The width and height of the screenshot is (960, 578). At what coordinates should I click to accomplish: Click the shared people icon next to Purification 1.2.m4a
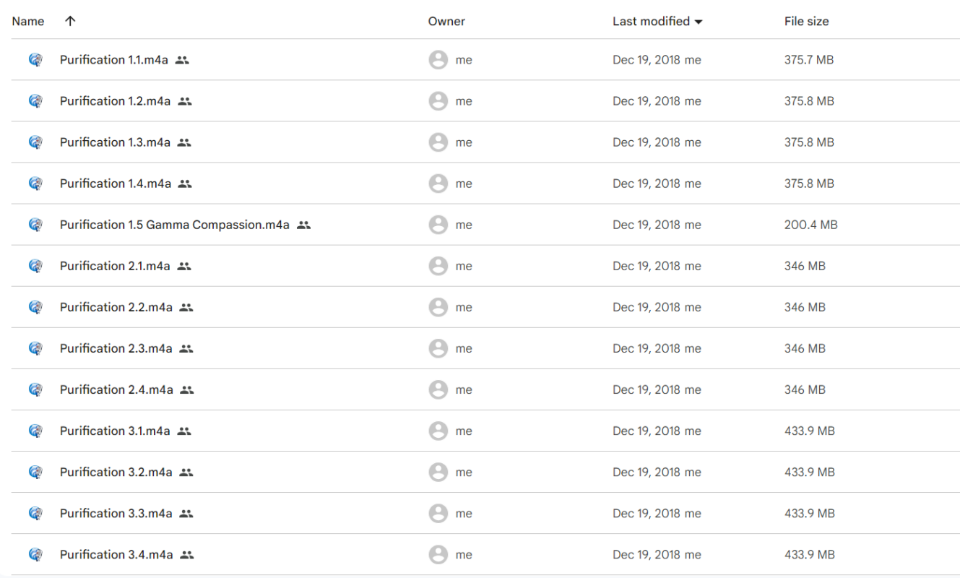pyautogui.click(x=185, y=101)
